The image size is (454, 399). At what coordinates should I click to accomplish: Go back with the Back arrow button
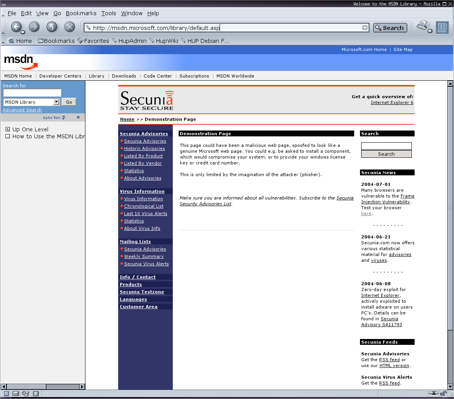pyautogui.click(x=16, y=27)
